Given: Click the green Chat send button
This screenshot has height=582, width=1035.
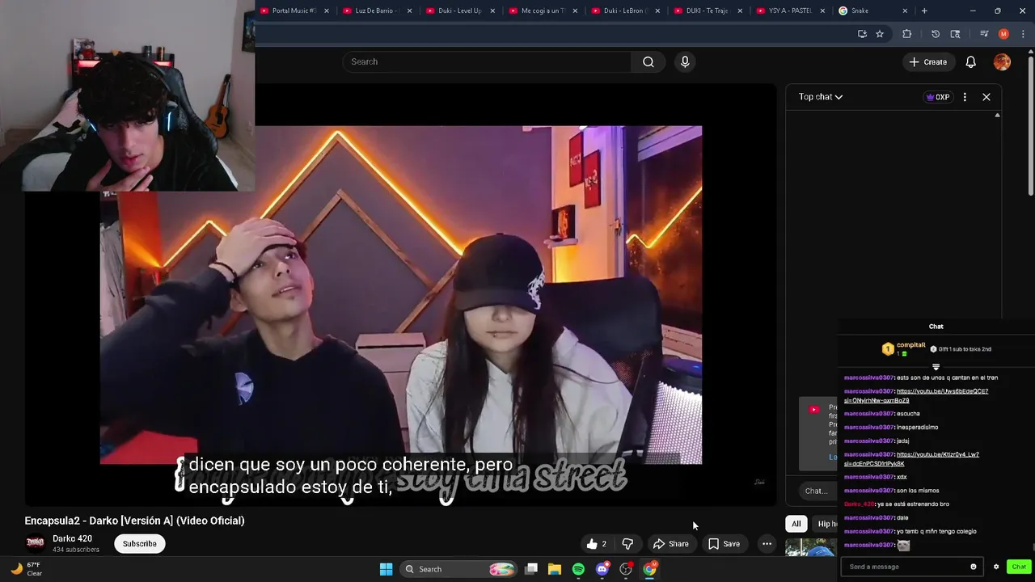Looking at the screenshot, I should [x=1019, y=567].
